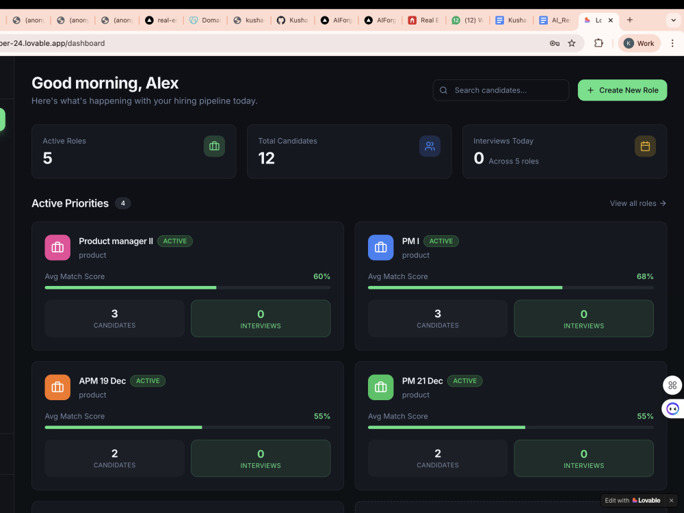Open APM 19 Dec candidates box

pos(114,458)
